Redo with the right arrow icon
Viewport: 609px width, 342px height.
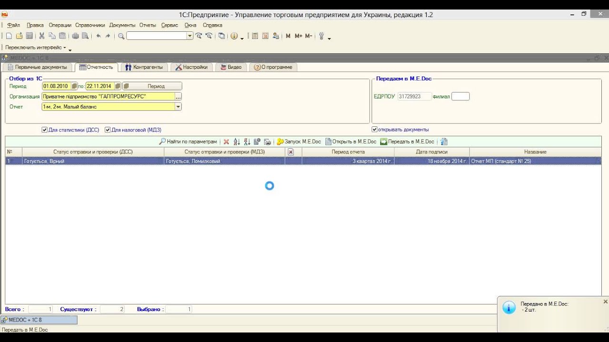(108, 36)
